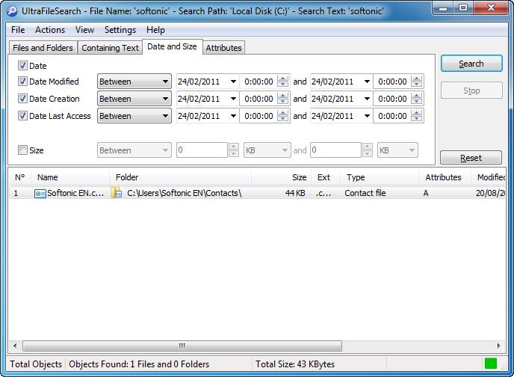Click the N° column header
This screenshot has width=514, height=377.
point(19,177)
